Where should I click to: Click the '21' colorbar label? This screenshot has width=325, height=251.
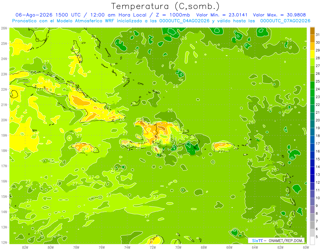(318, 112)
